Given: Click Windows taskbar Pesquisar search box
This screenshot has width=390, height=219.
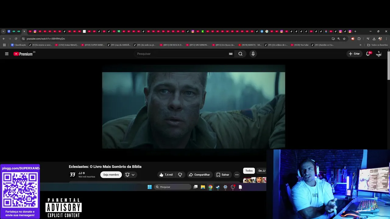Looking at the screenshot, I should tap(172, 187).
